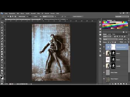The width and height of the screenshot is (130, 97).
Task: Hide the Ebene 3 Kopie layer
Action: point(104,72)
